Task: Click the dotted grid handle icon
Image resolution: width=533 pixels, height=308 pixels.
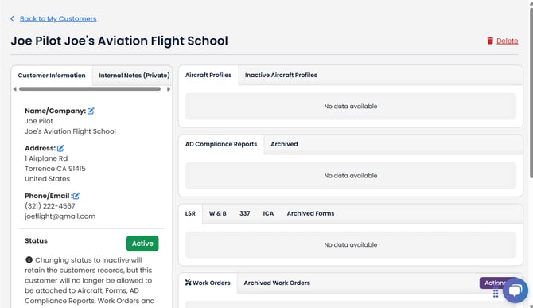Action: tap(496, 294)
